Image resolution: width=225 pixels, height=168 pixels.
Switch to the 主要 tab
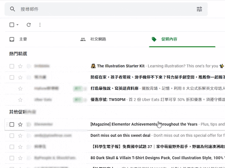click(x=23, y=39)
